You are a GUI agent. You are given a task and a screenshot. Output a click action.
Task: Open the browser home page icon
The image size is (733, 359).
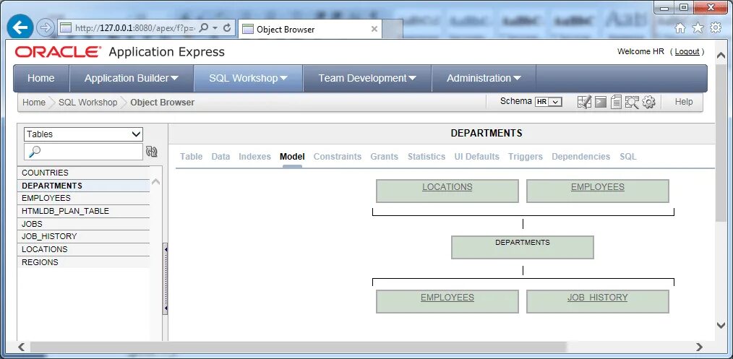tap(680, 28)
